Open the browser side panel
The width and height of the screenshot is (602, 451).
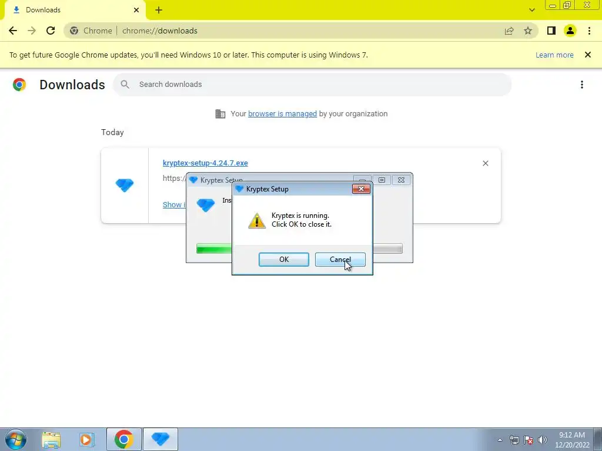tap(551, 31)
